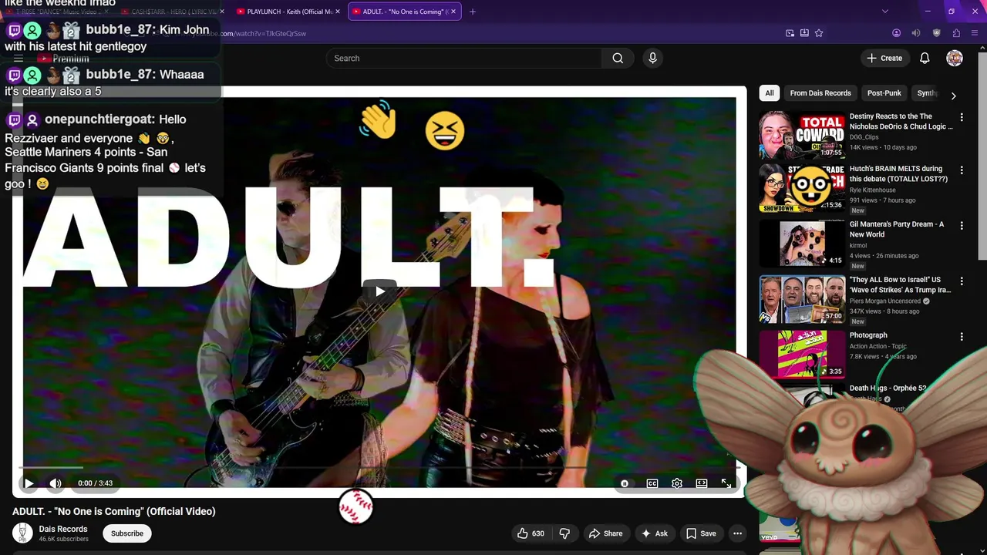Open uBlock Origin shield extension
987x555 pixels.
pyautogui.click(x=937, y=33)
